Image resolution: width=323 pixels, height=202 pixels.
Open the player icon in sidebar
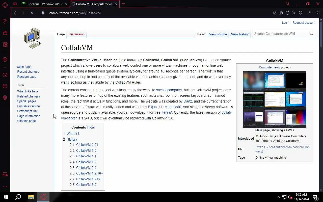pyautogui.click(x=5, y=60)
